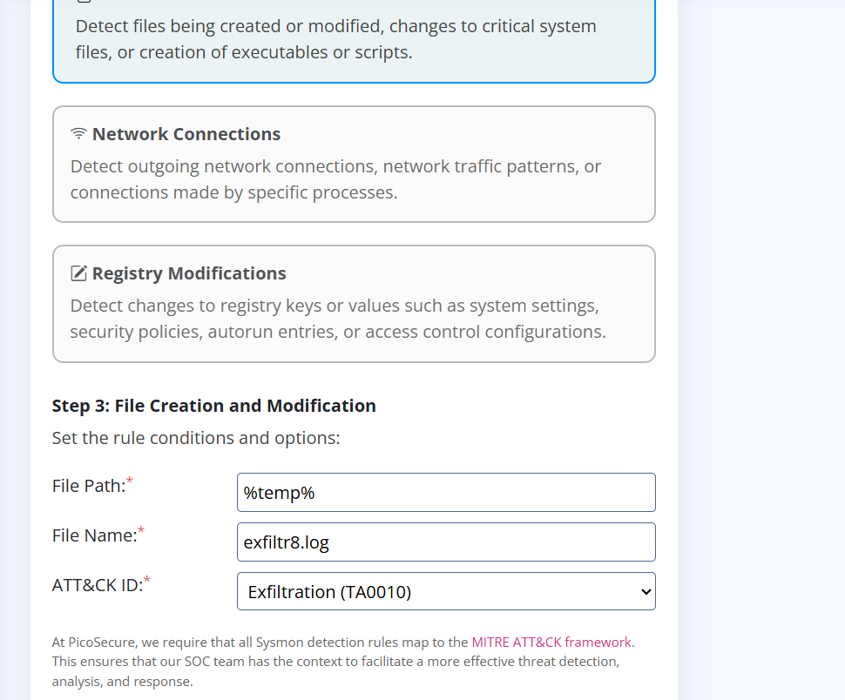Click the File Name field with exfiltr8.log

click(445, 542)
